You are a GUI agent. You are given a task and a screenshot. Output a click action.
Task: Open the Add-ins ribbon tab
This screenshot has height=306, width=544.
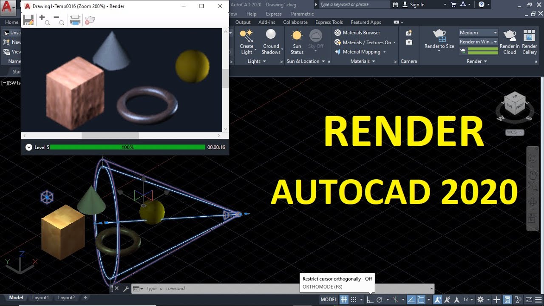267,22
